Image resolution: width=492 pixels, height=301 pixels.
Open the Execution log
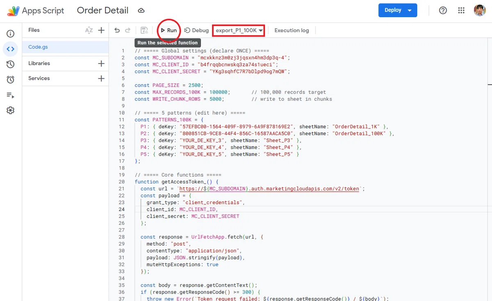(292, 30)
